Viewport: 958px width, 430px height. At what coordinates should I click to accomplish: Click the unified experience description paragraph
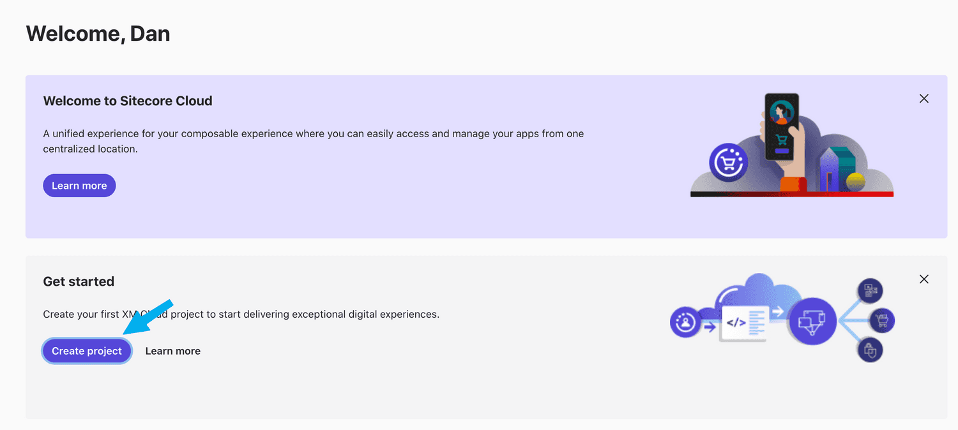[313, 141]
